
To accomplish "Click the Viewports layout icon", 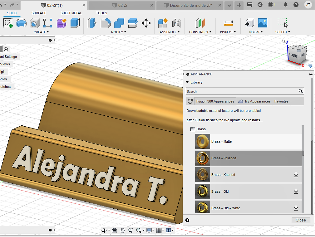I will [x=168, y=230].
